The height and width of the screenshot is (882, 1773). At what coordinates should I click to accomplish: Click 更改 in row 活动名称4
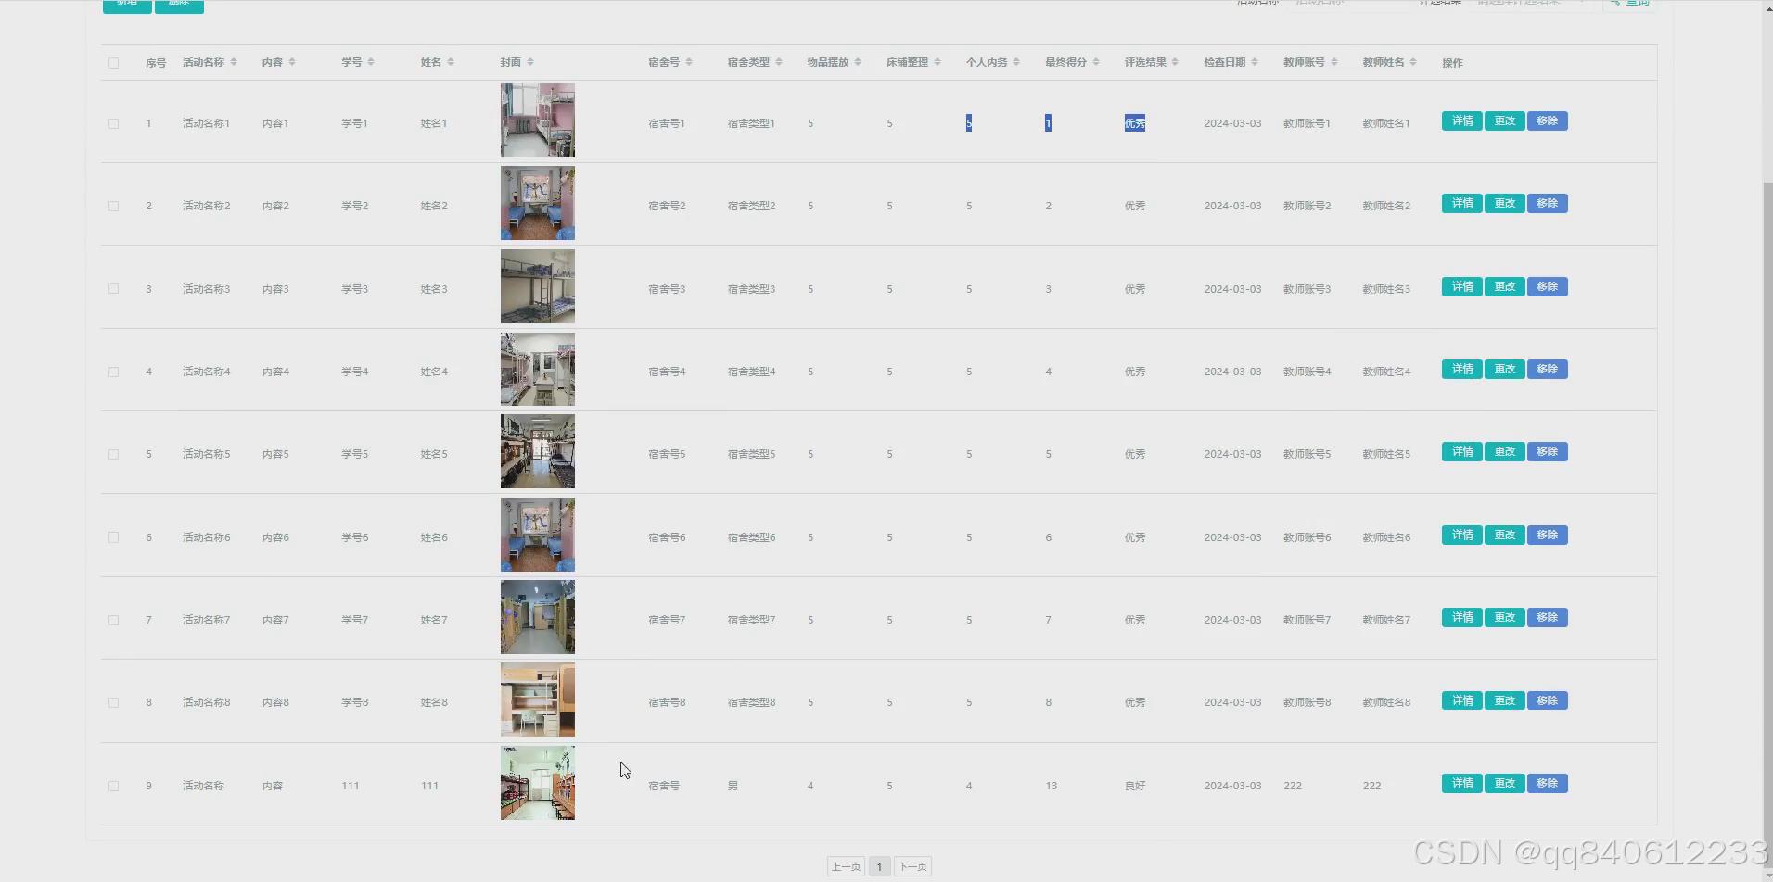pyautogui.click(x=1504, y=370)
